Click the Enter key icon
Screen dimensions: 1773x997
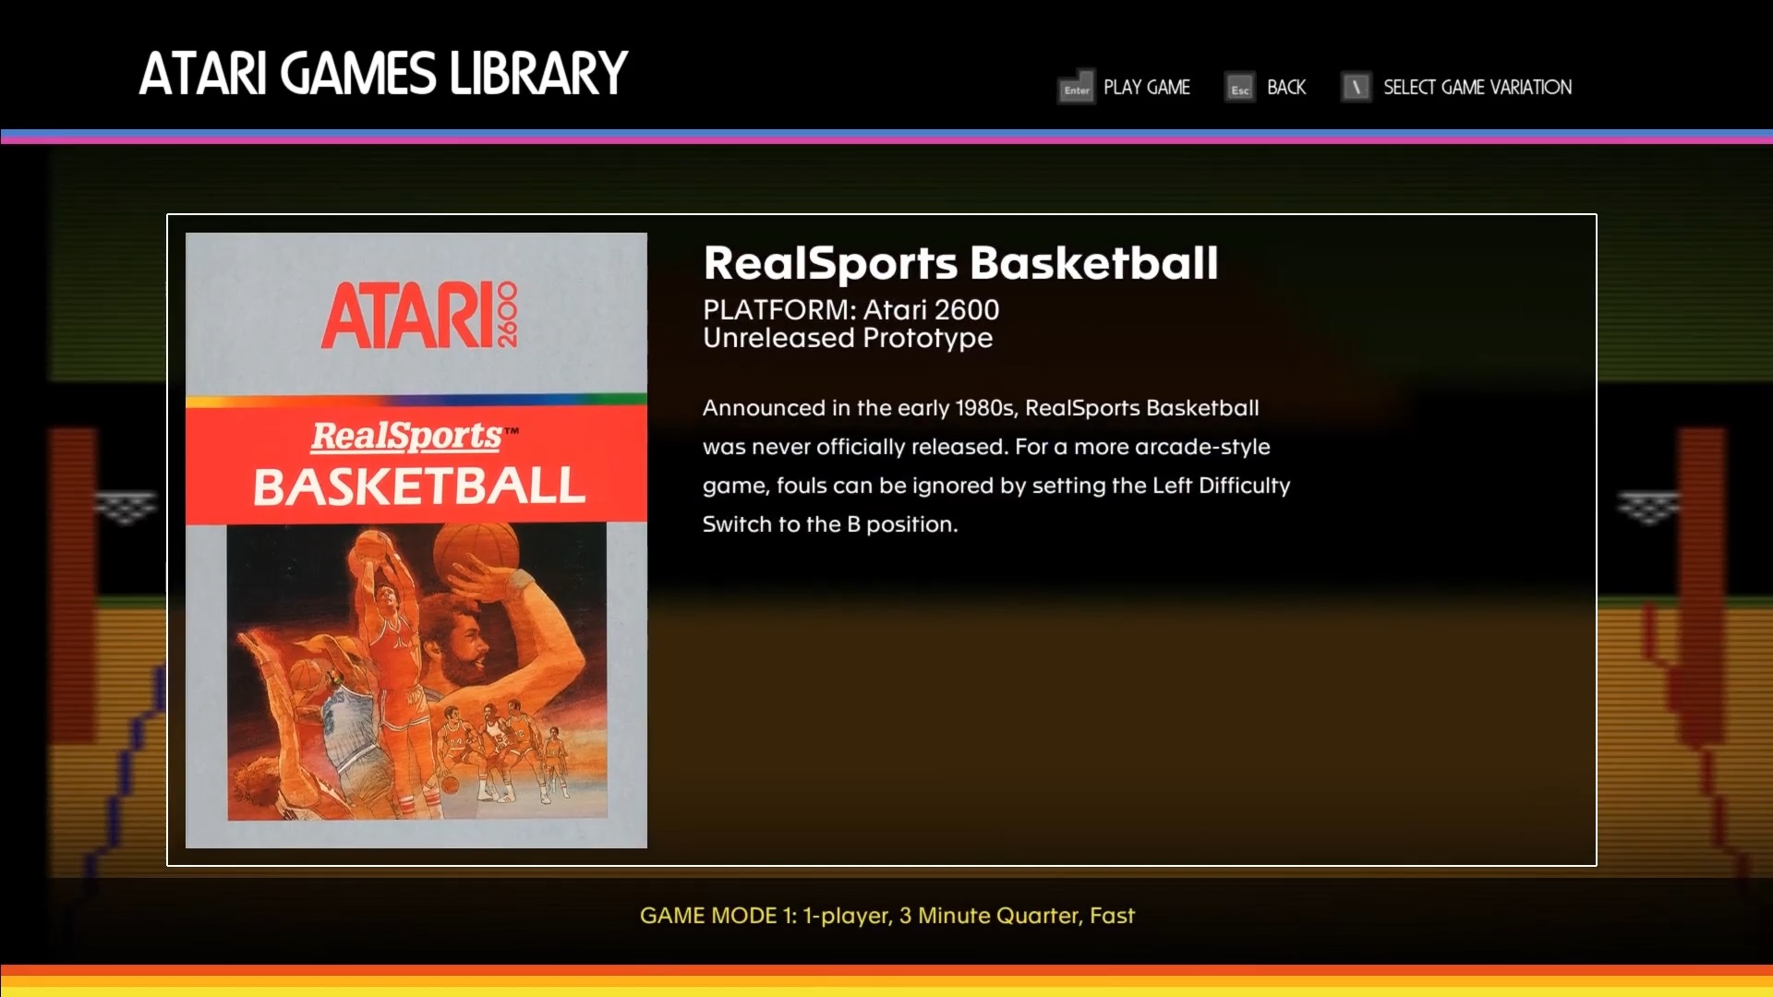point(1076,88)
